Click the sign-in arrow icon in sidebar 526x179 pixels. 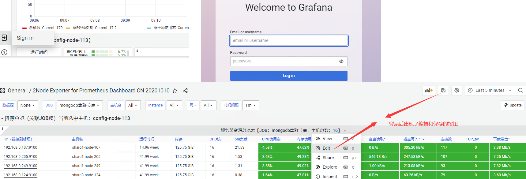pyautogui.click(x=4, y=38)
